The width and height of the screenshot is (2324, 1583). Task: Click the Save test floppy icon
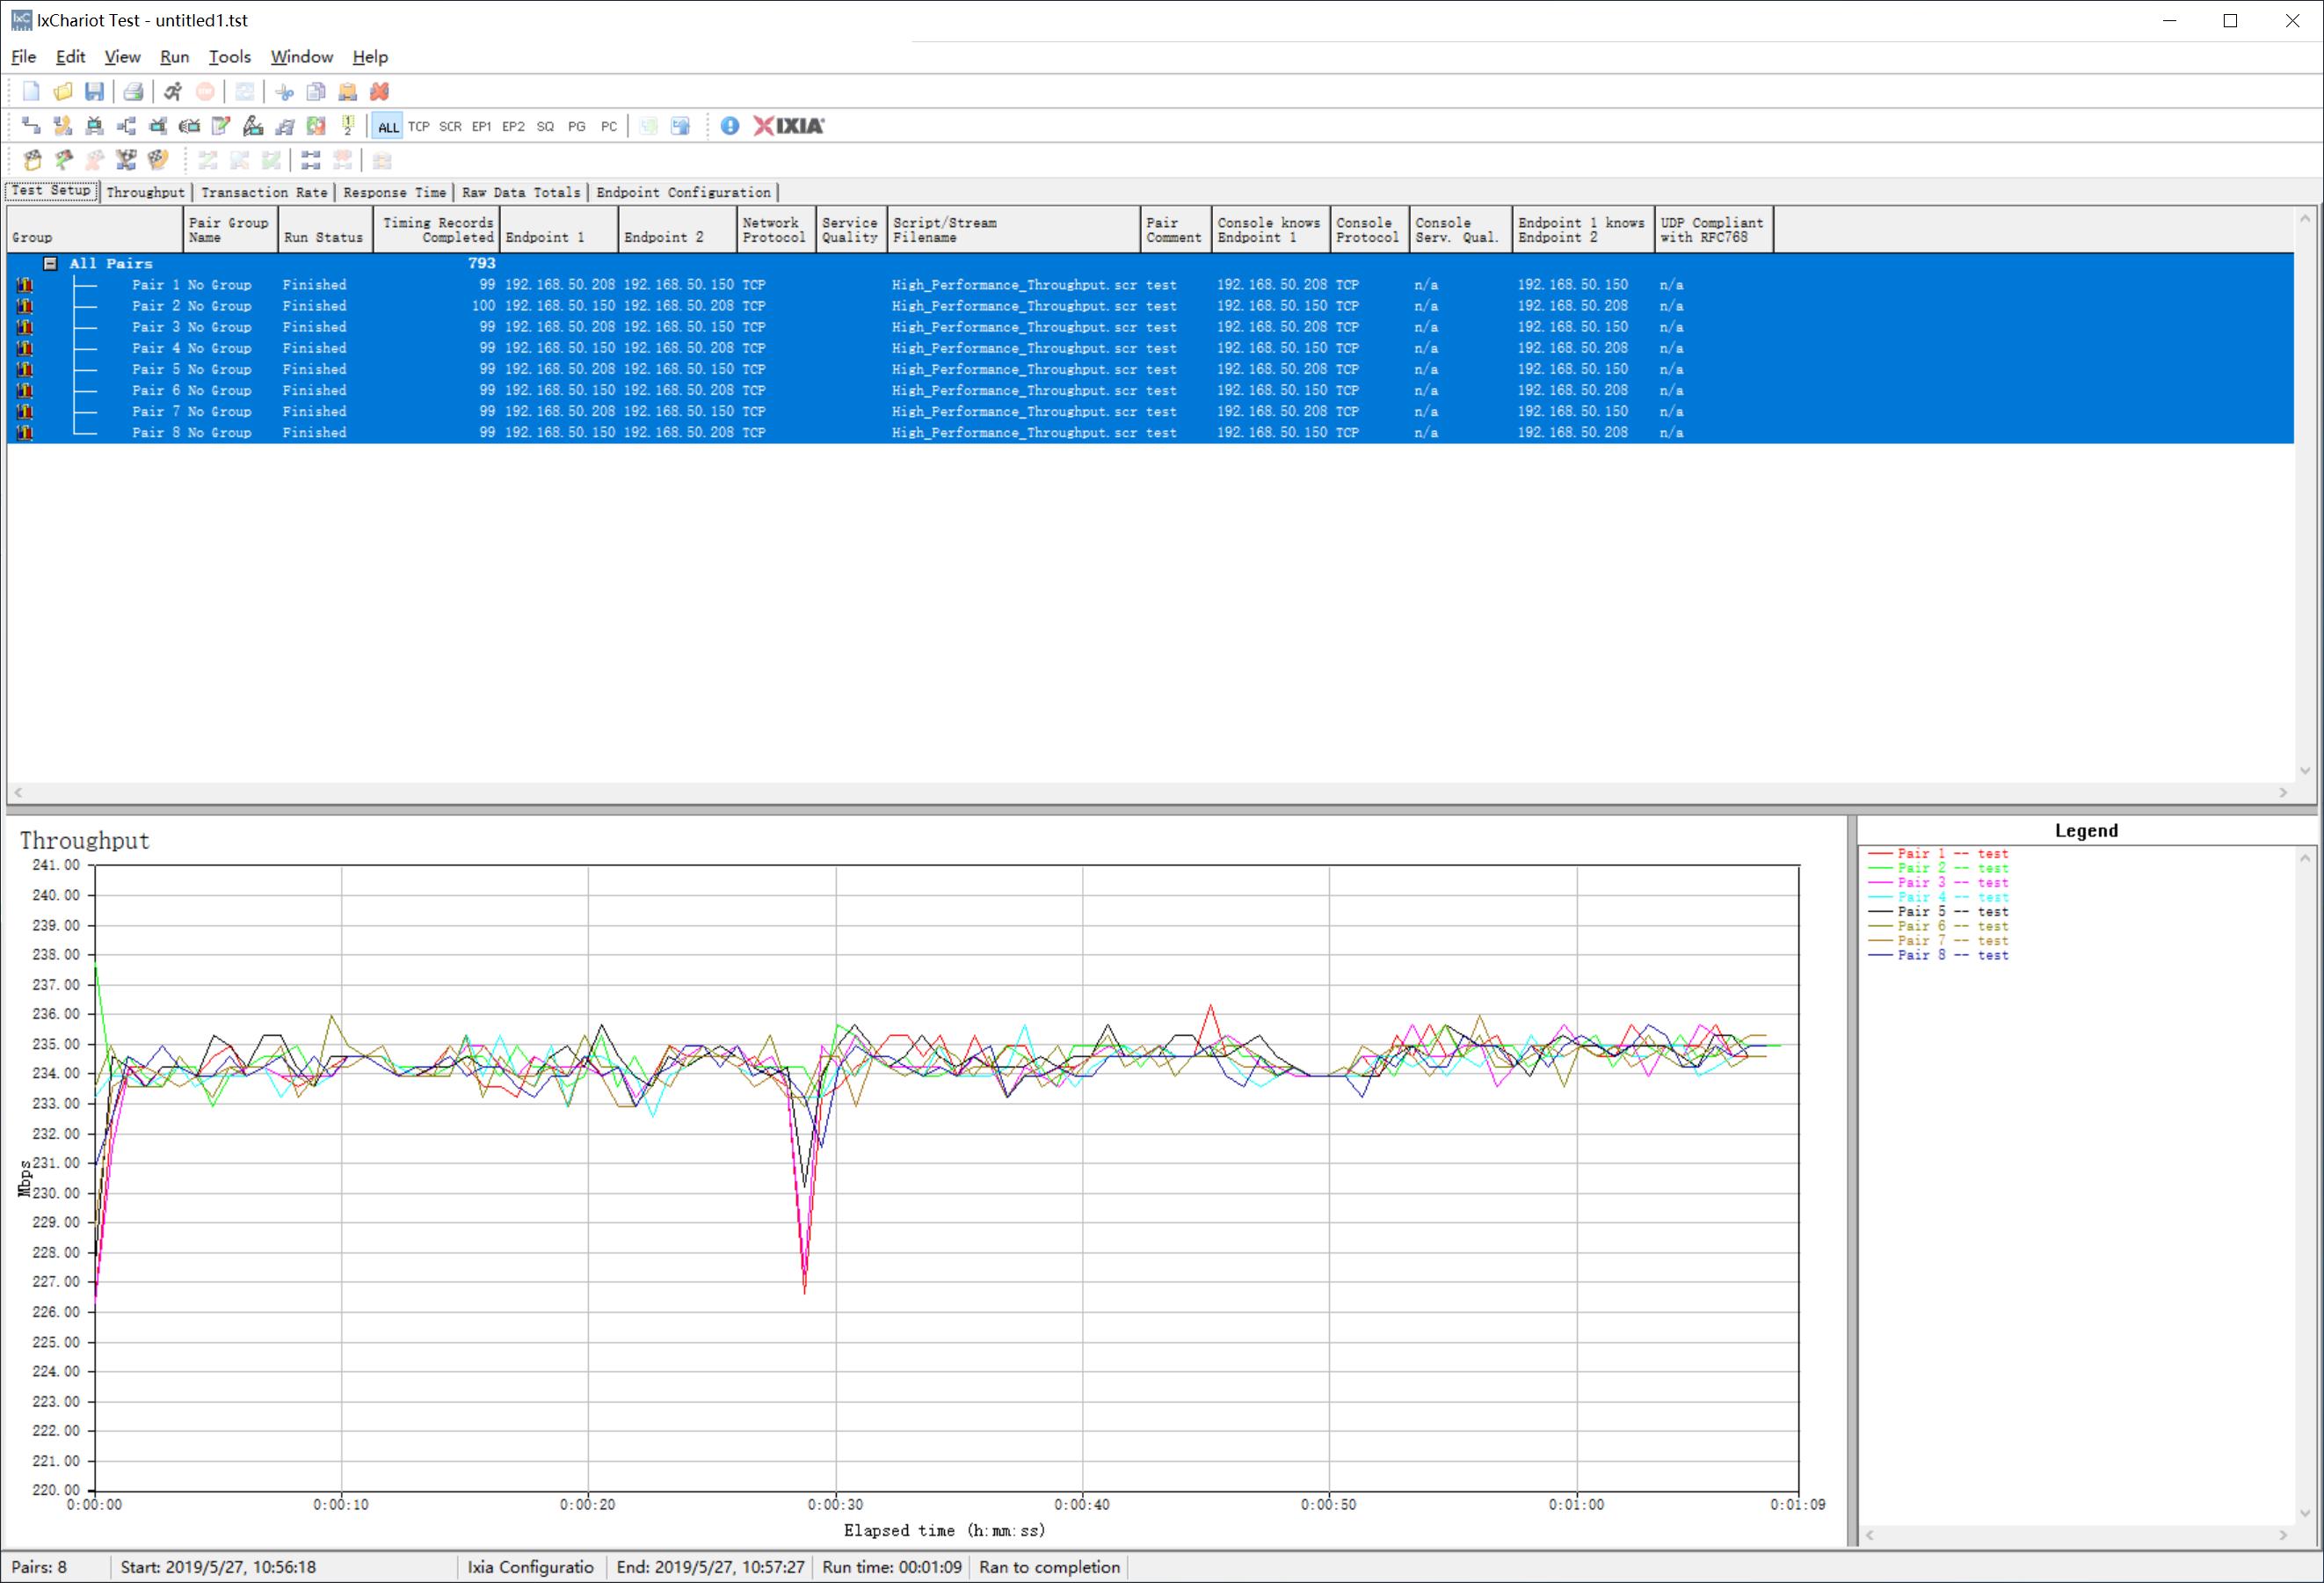94,92
